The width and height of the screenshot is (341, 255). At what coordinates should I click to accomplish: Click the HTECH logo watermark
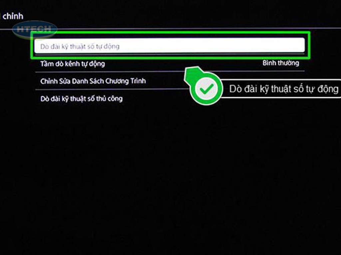(35, 29)
